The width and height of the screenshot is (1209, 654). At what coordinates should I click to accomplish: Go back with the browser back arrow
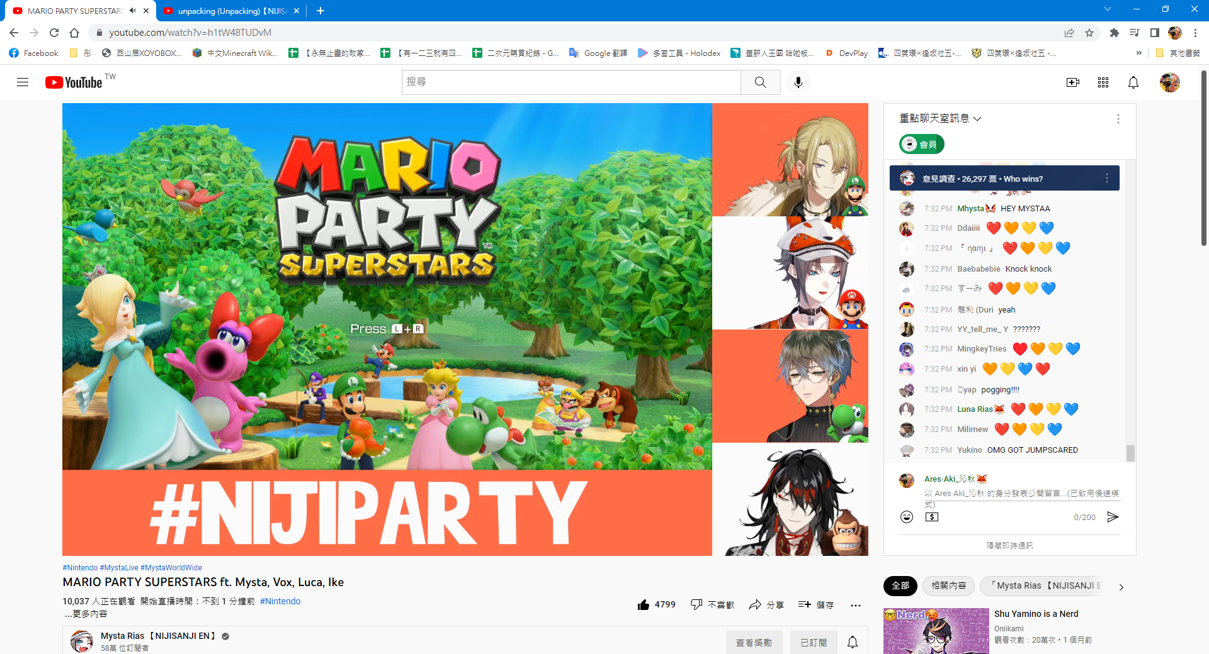tap(14, 33)
